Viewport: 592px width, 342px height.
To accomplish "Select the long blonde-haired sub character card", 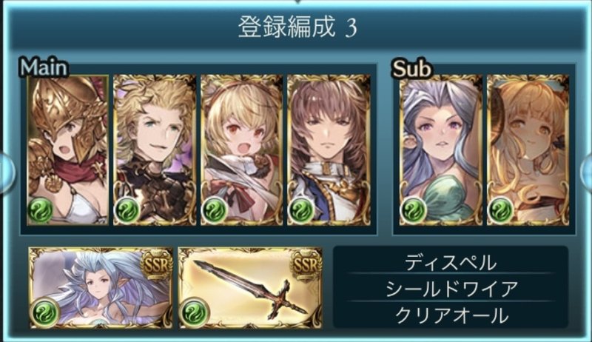I will pyautogui.click(x=528, y=150).
